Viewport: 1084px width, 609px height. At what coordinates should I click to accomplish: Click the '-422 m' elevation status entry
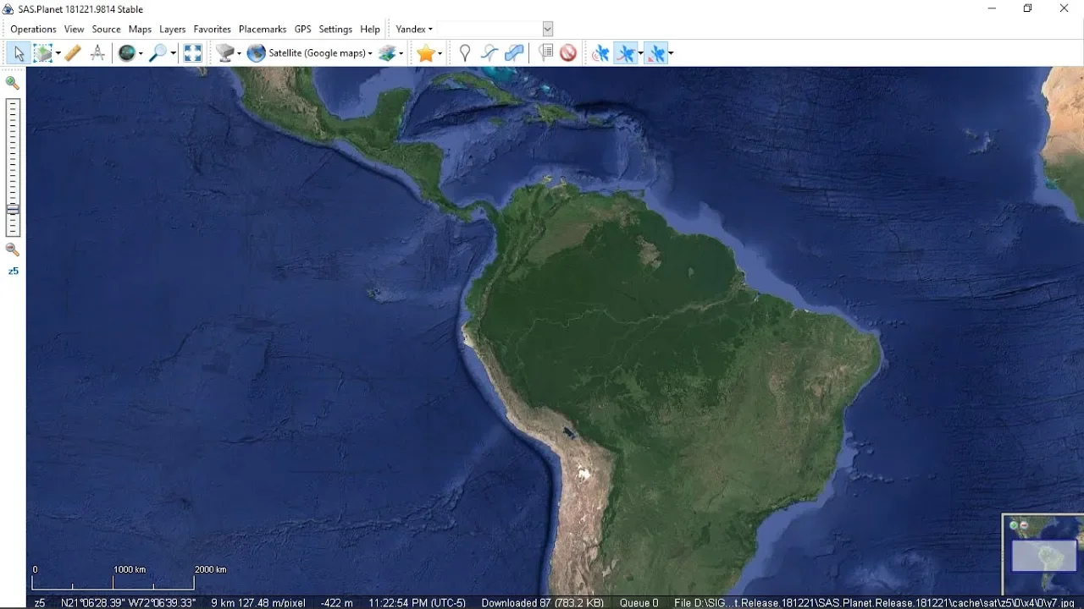337,603
